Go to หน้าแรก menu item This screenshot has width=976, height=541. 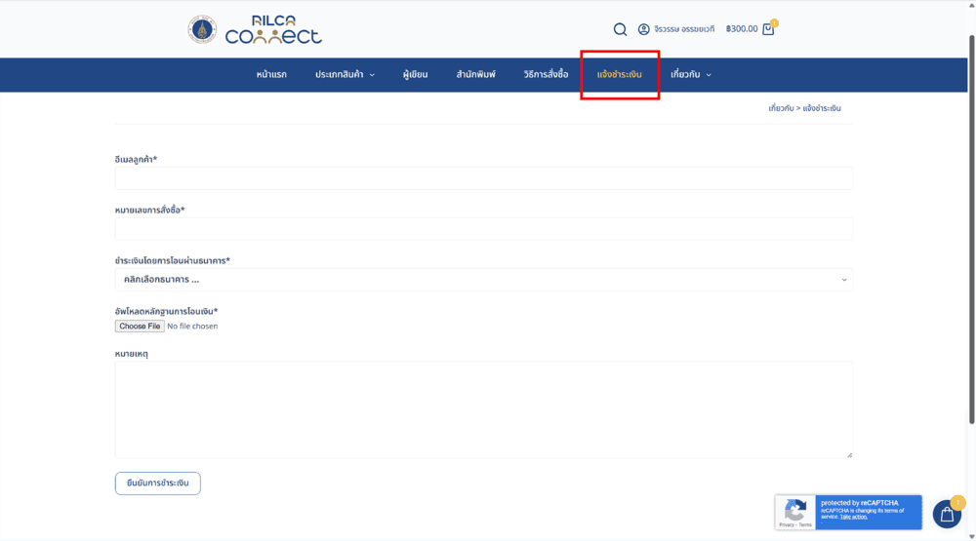coord(271,75)
